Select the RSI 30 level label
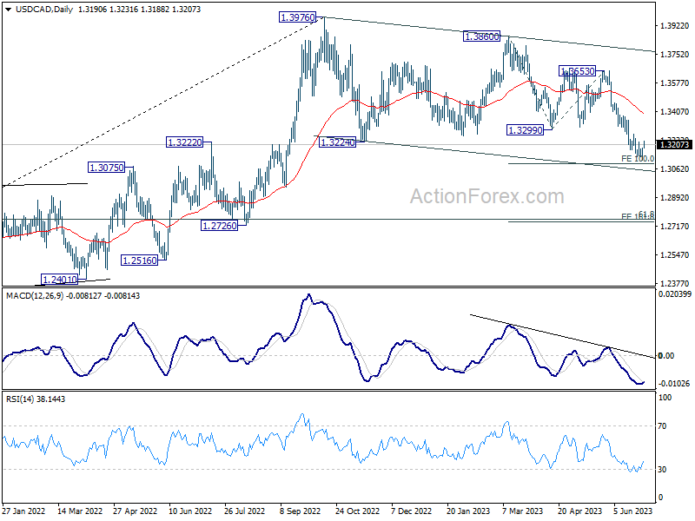Screen dimensions: 695x521 [662, 470]
